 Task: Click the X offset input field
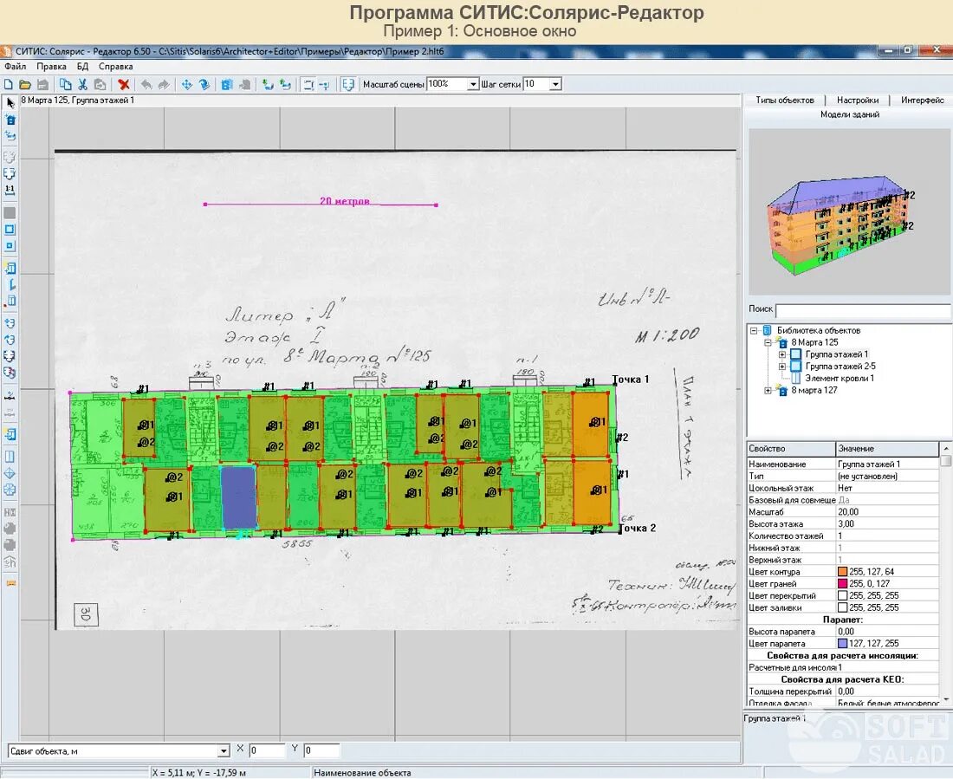[x=266, y=750]
